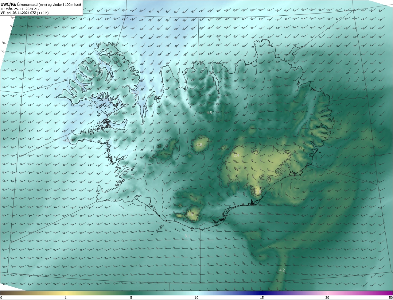
Task: Click the 2.8 value label on the glacier
Action: tap(199, 145)
